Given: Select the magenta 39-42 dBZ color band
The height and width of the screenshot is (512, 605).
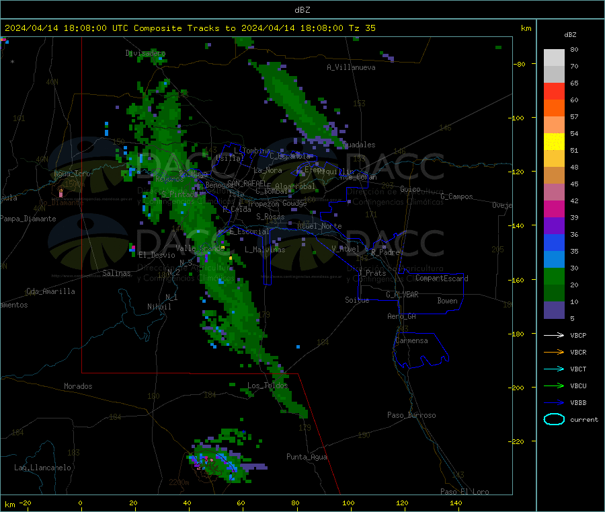Looking at the screenshot, I should coord(554,209).
